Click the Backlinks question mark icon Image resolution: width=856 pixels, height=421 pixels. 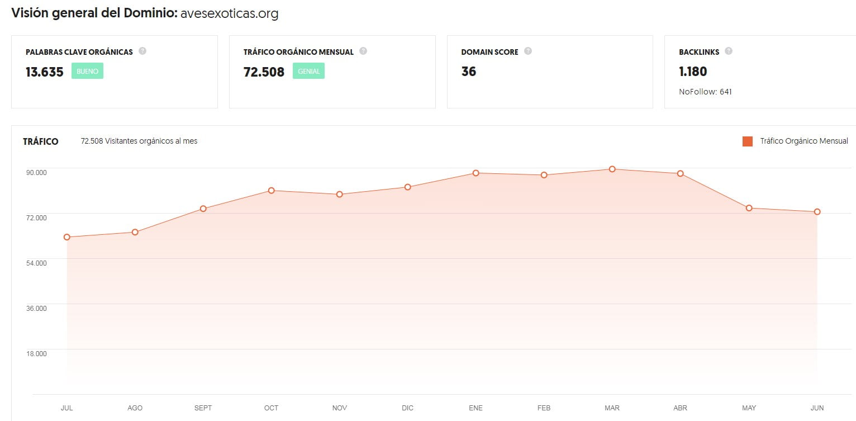click(x=728, y=51)
